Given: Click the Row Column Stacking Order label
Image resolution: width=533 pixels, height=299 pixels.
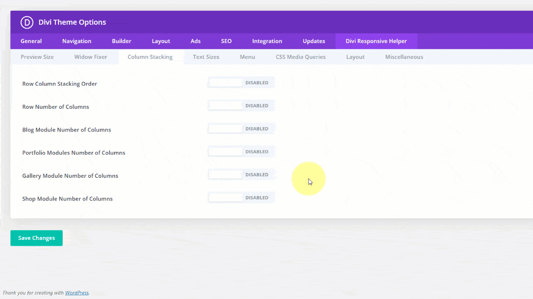Looking at the screenshot, I should click(x=60, y=84).
